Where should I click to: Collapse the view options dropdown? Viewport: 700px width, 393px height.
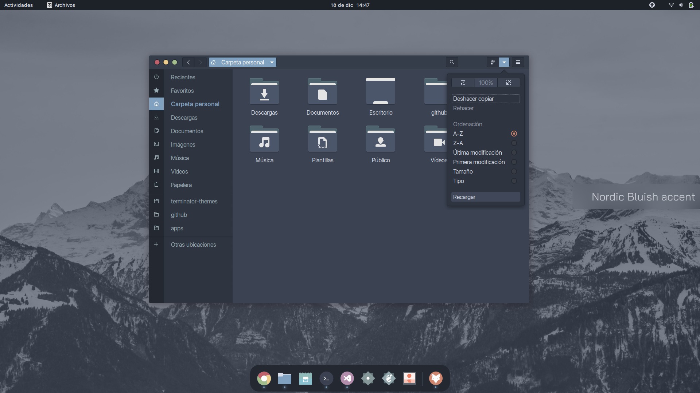504,62
